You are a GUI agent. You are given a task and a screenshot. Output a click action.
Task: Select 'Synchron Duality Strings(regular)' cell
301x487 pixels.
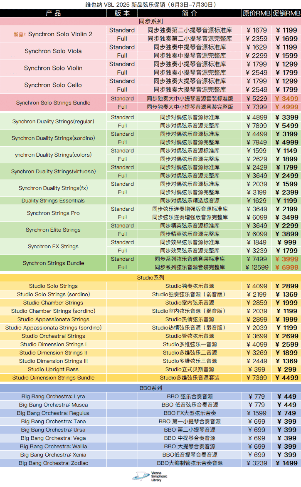pos(53,122)
